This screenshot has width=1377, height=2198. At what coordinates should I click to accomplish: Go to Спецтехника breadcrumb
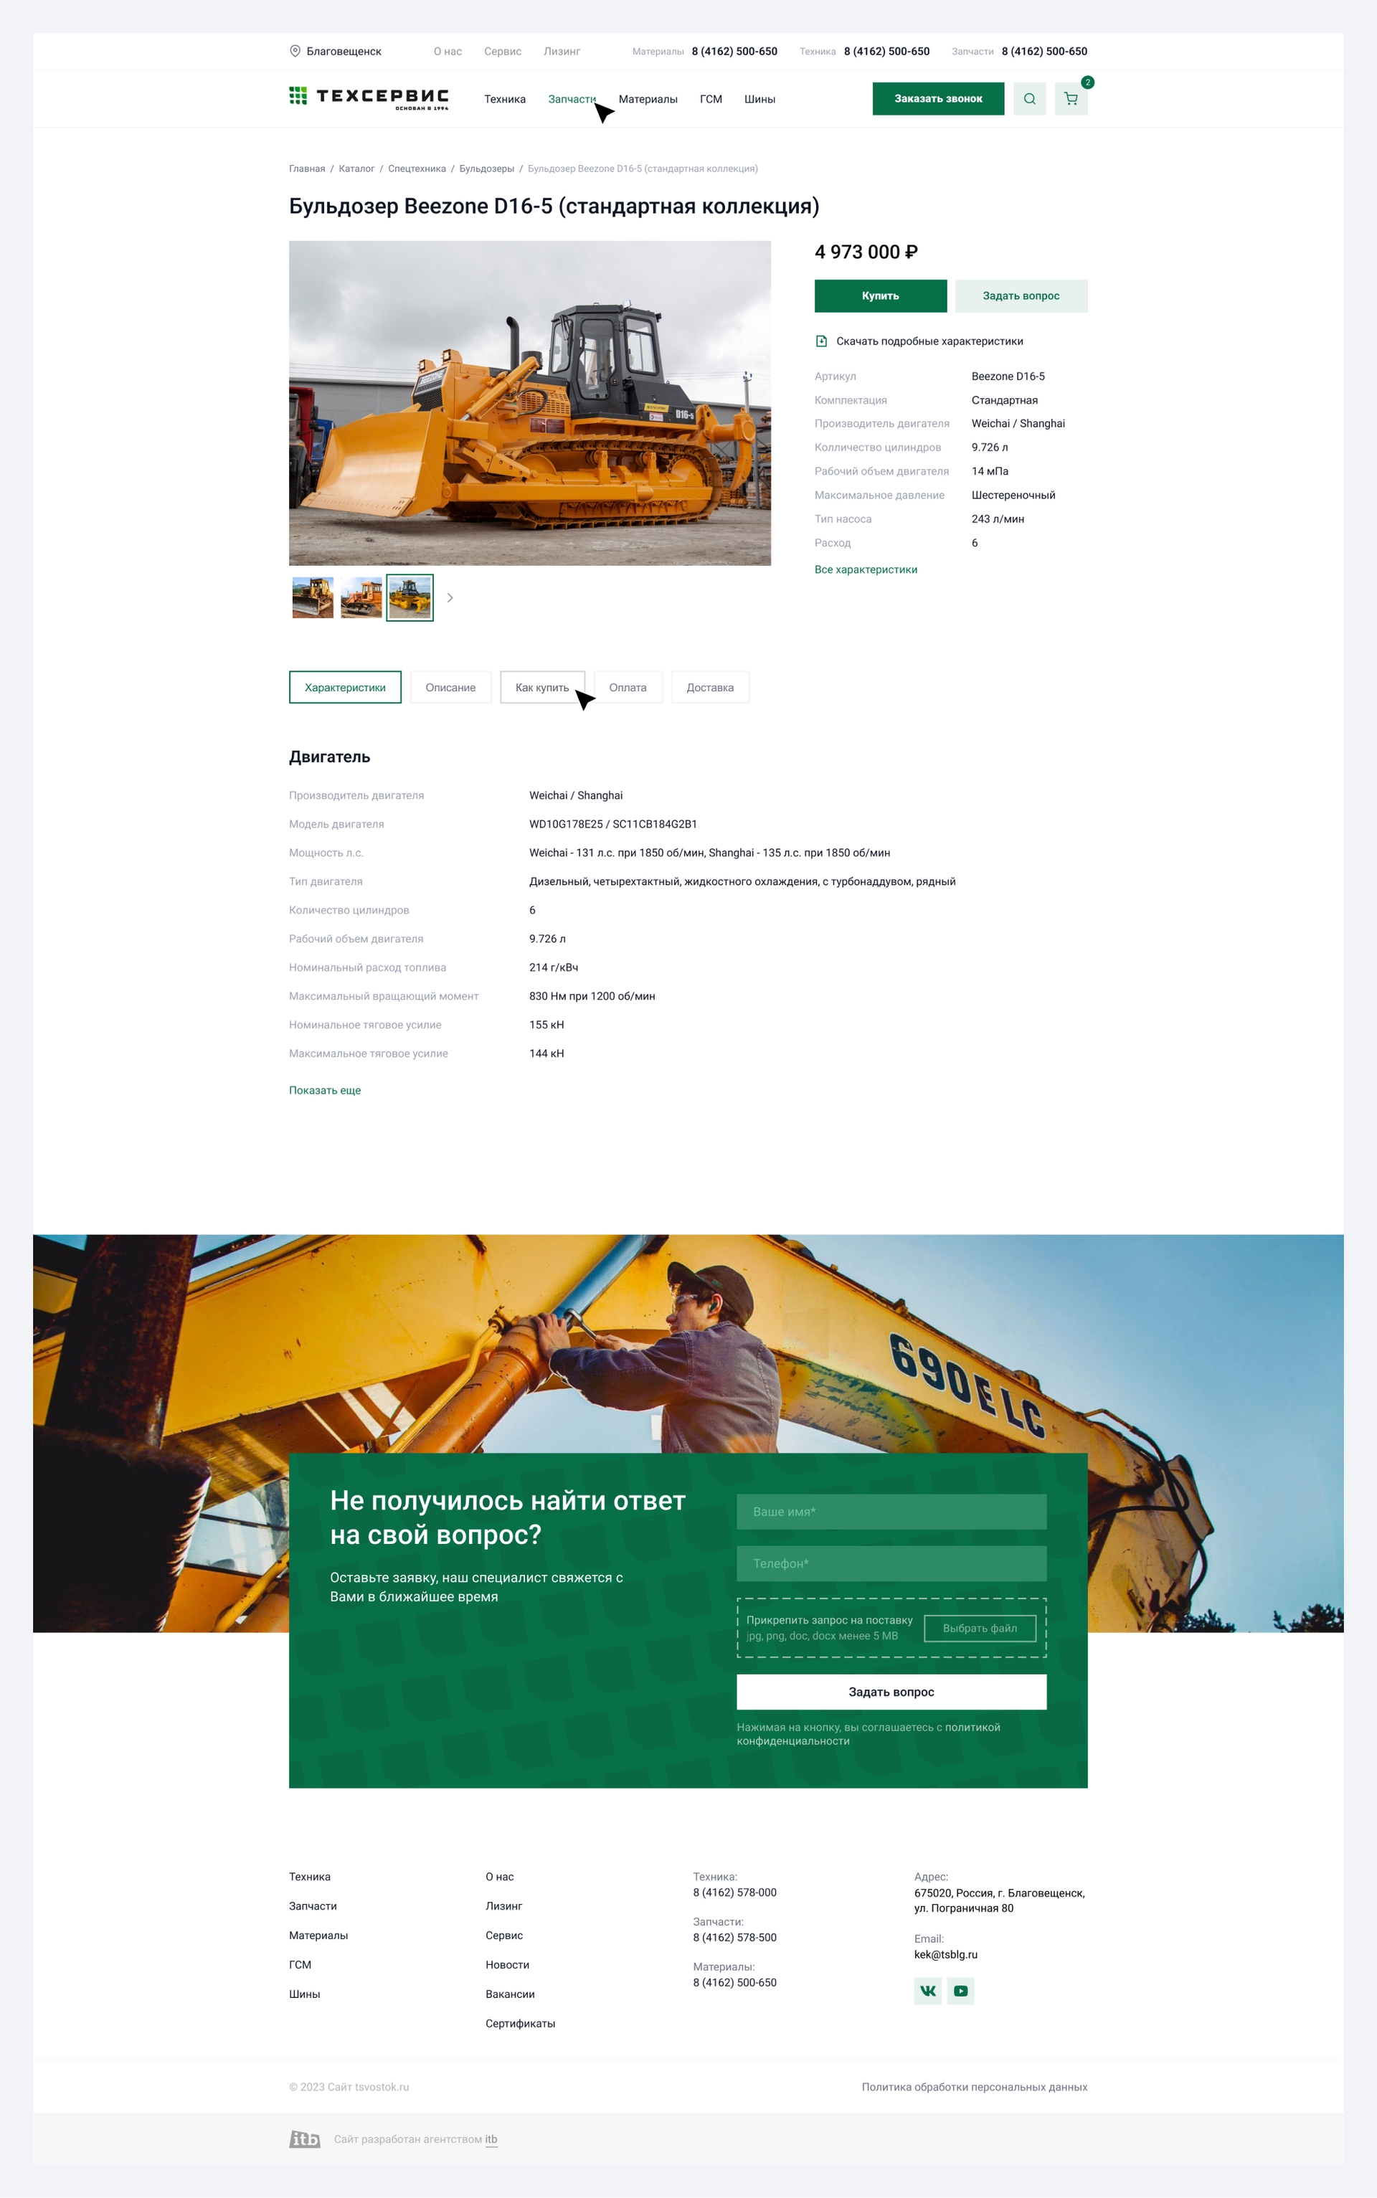(x=417, y=169)
